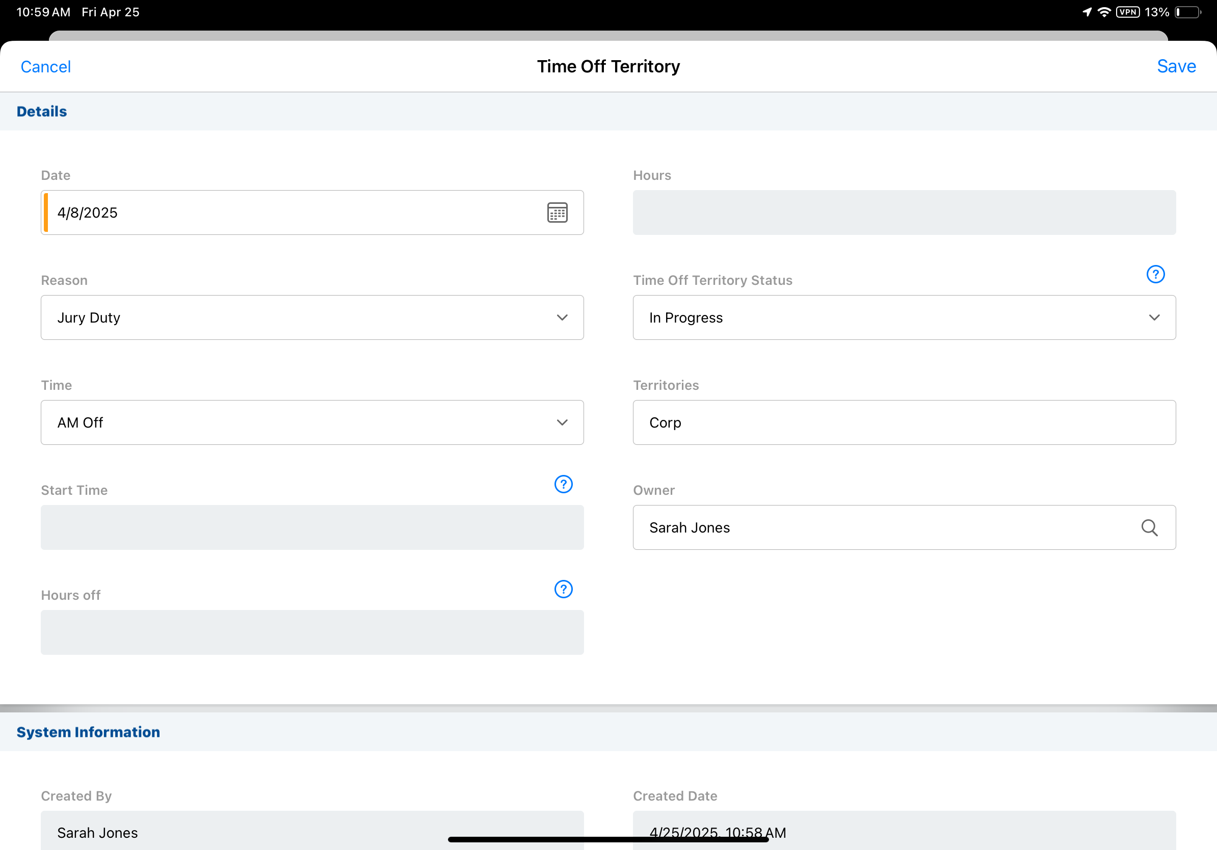Screen dimensions: 1217x850
Task: Cancel the Time Off Territory edit
Action: [45, 67]
